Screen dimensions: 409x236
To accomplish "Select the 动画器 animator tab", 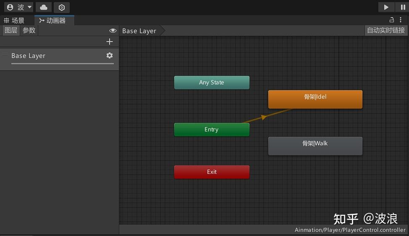I will point(54,20).
